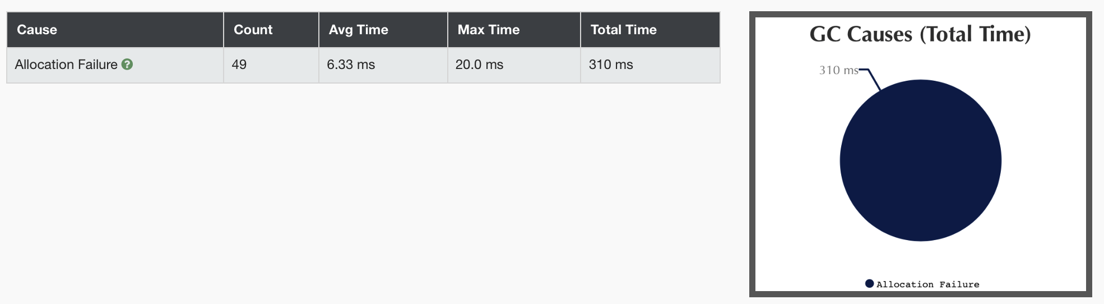Viewport: 1104px width, 304px height.
Task: Click the Total Time column header
Action: (x=623, y=30)
